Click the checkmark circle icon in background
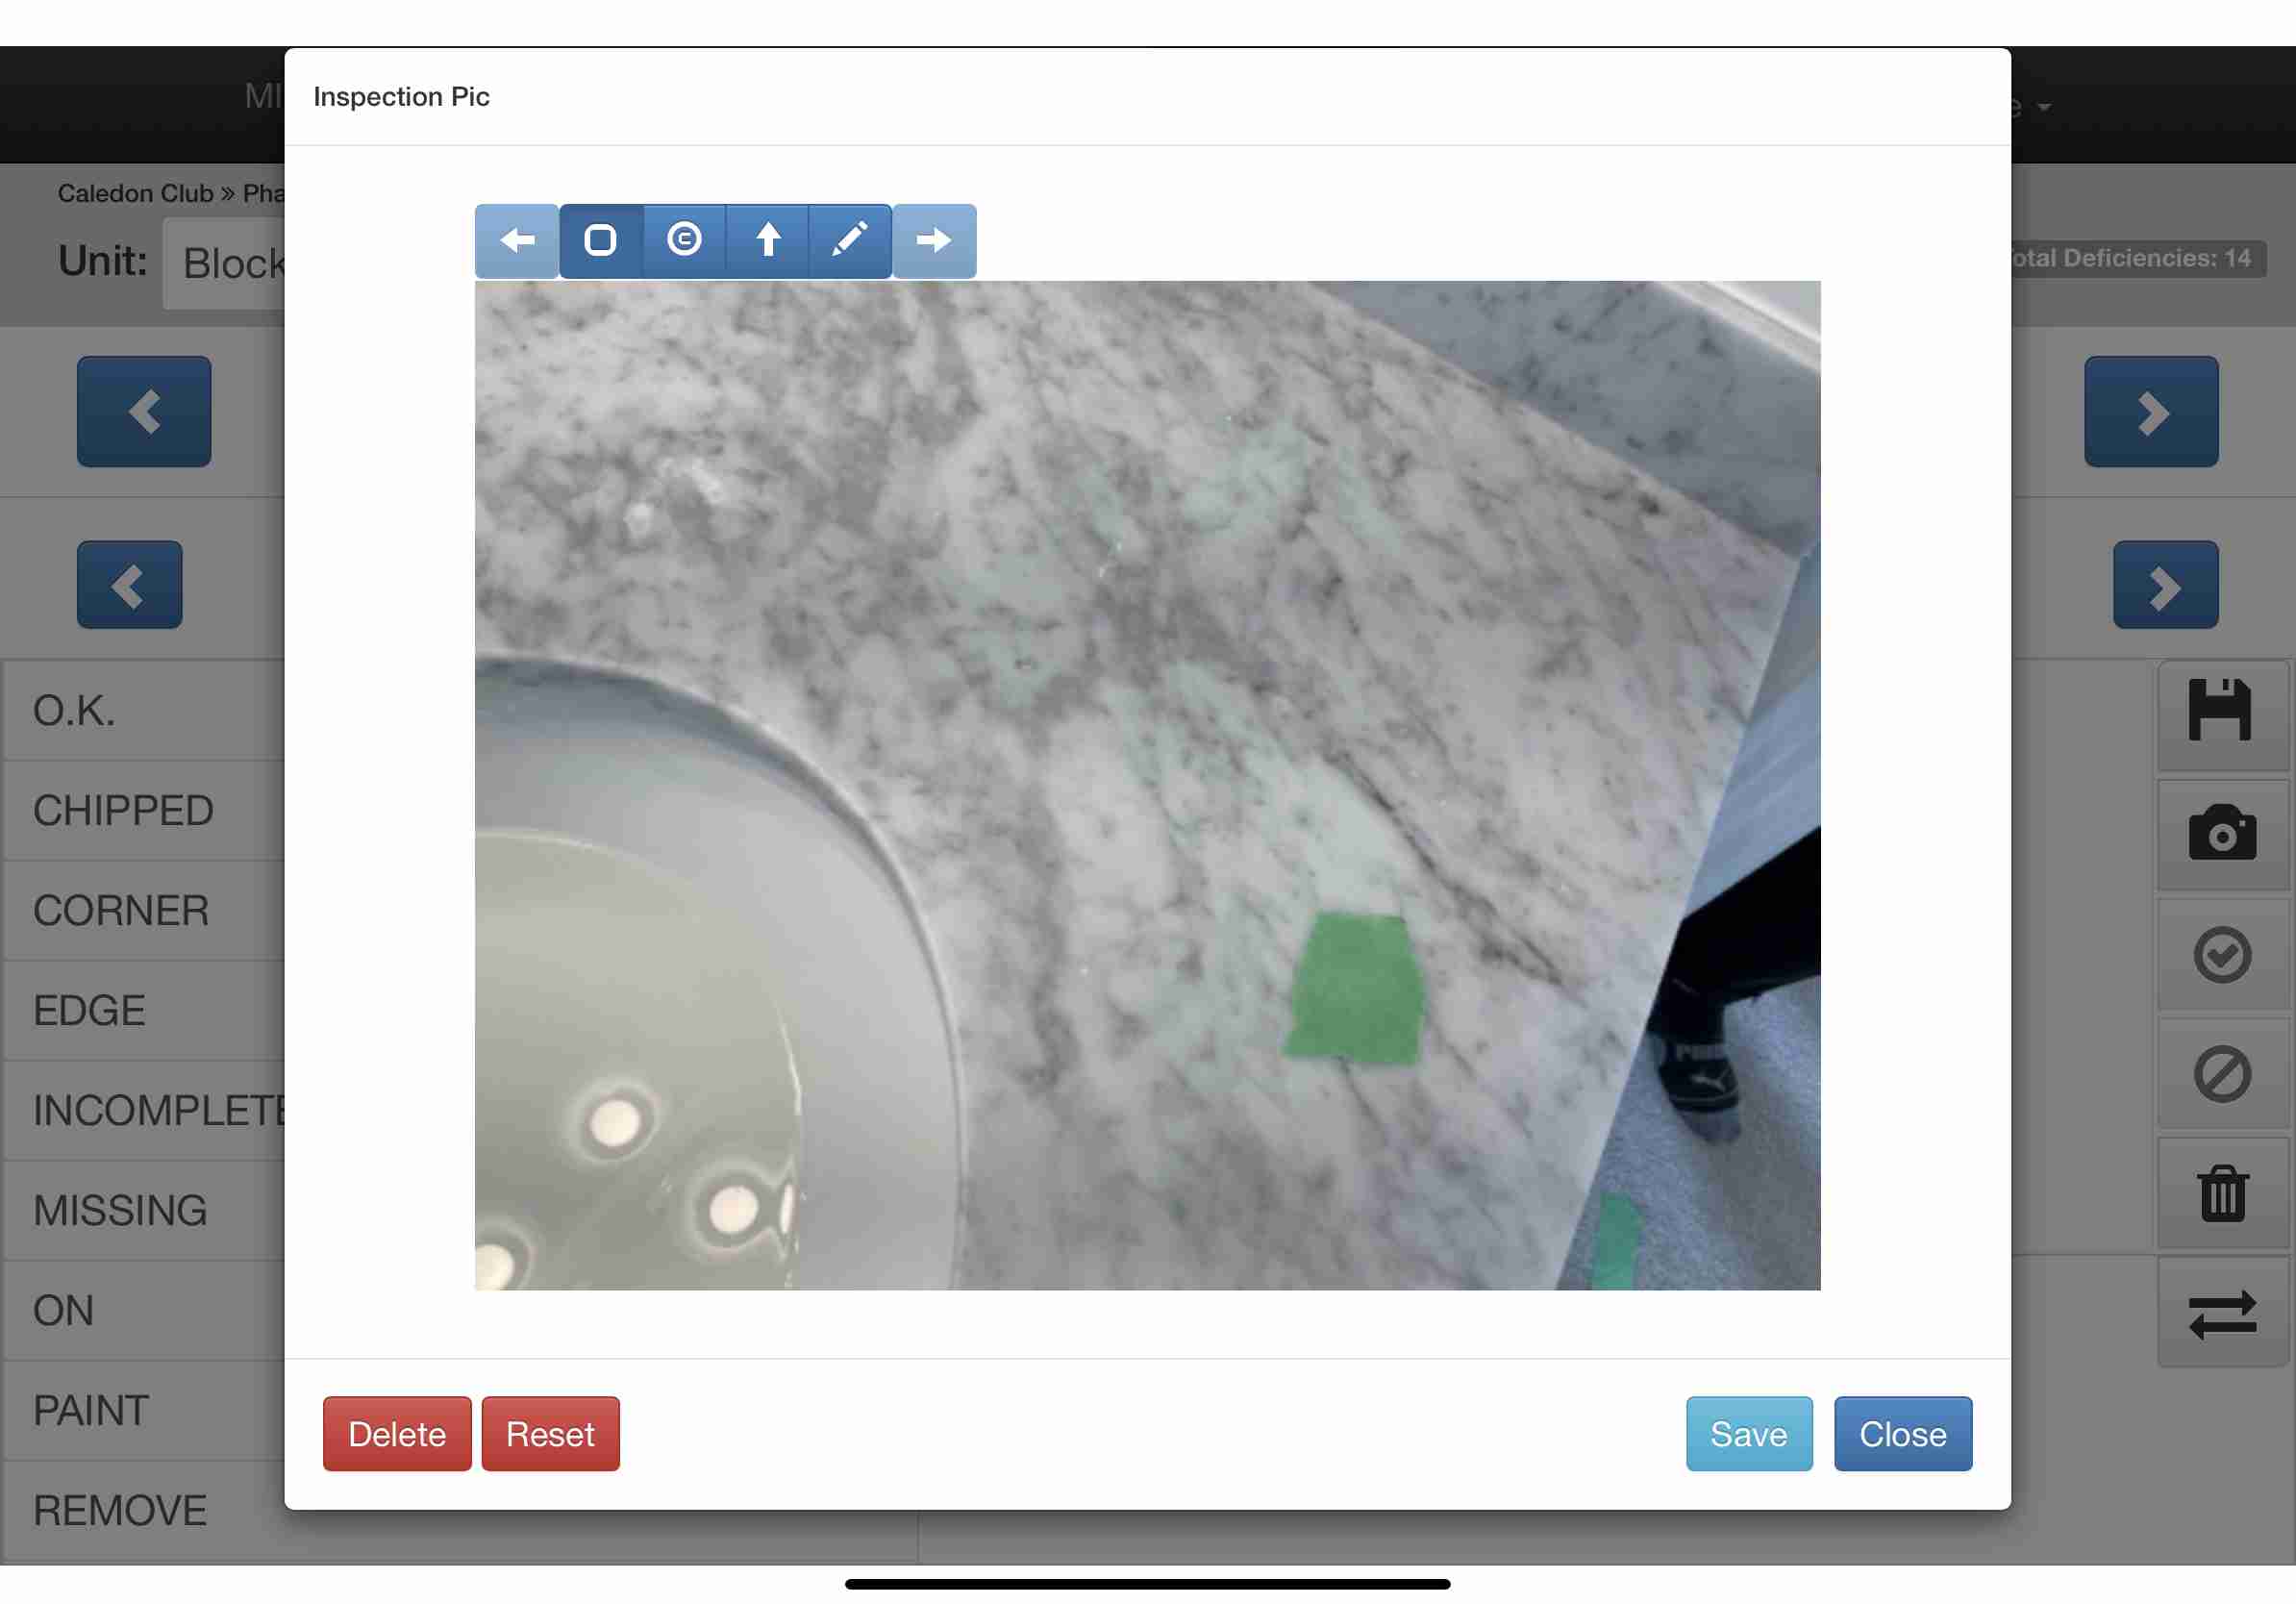Screen dimensions: 2296x1604 (x=2222, y=955)
